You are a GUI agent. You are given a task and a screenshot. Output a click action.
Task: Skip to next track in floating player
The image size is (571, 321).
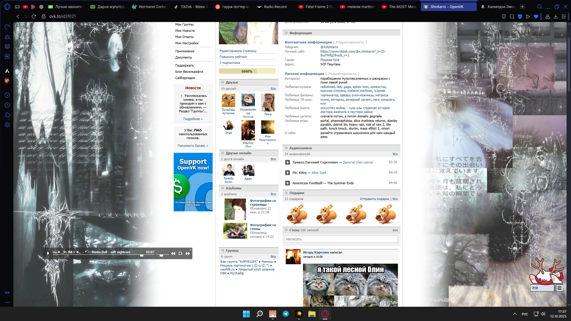pos(188,254)
